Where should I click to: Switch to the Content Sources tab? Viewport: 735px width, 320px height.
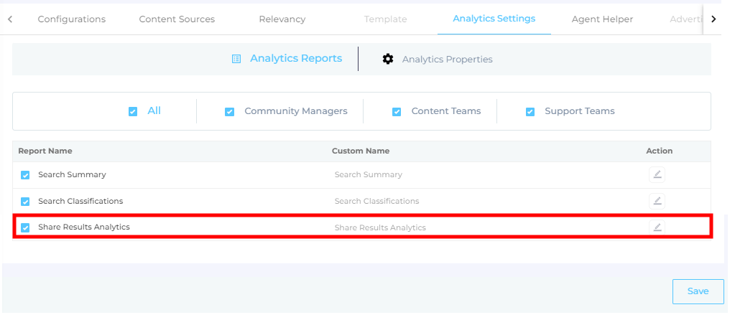(x=177, y=19)
